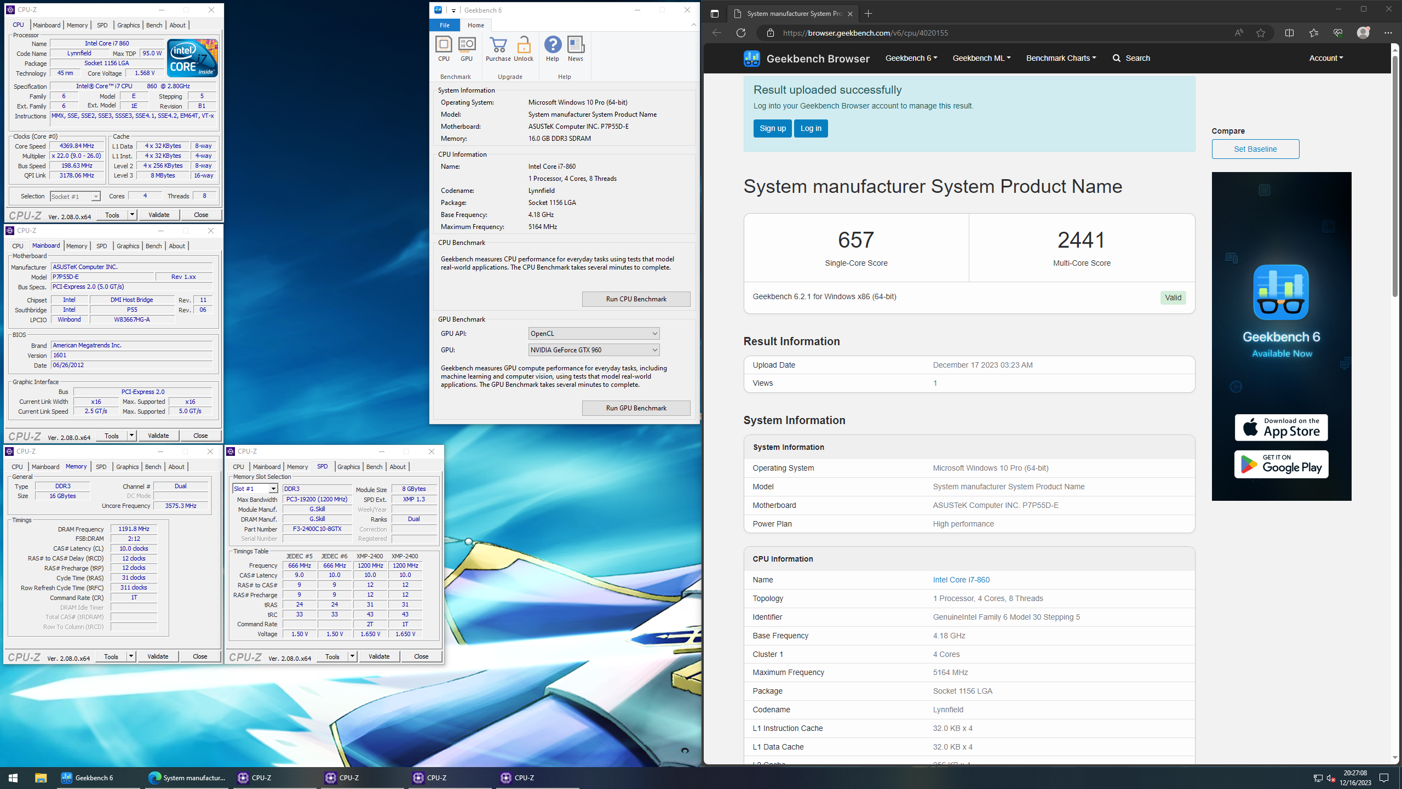Open the GPU API OpenCL dropdown
1402x789 pixels.
tap(594, 334)
